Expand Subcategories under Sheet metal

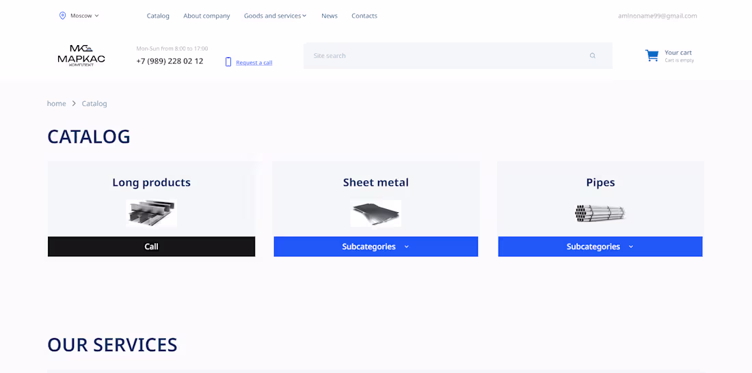(376, 247)
